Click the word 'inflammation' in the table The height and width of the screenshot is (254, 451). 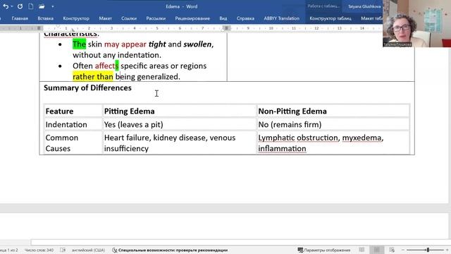[282, 149]
